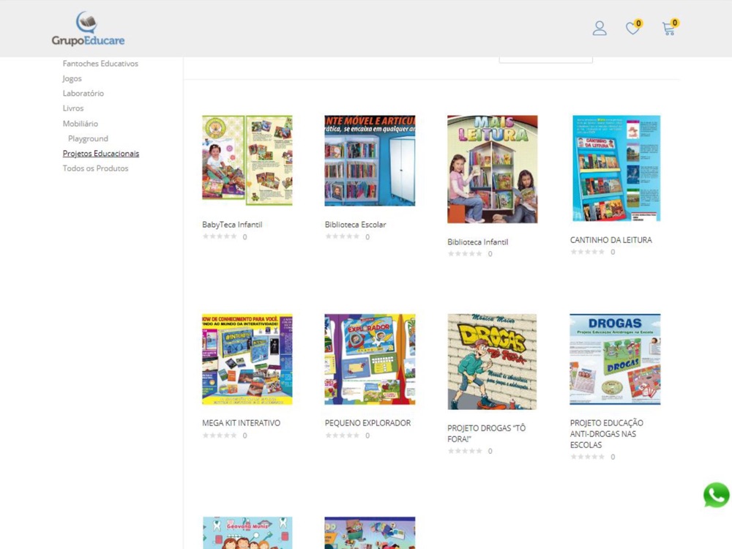The width and height of the screenshot is (732, 549).
Task: Open Playground subcategory
Action: click(x=88, y=138)
